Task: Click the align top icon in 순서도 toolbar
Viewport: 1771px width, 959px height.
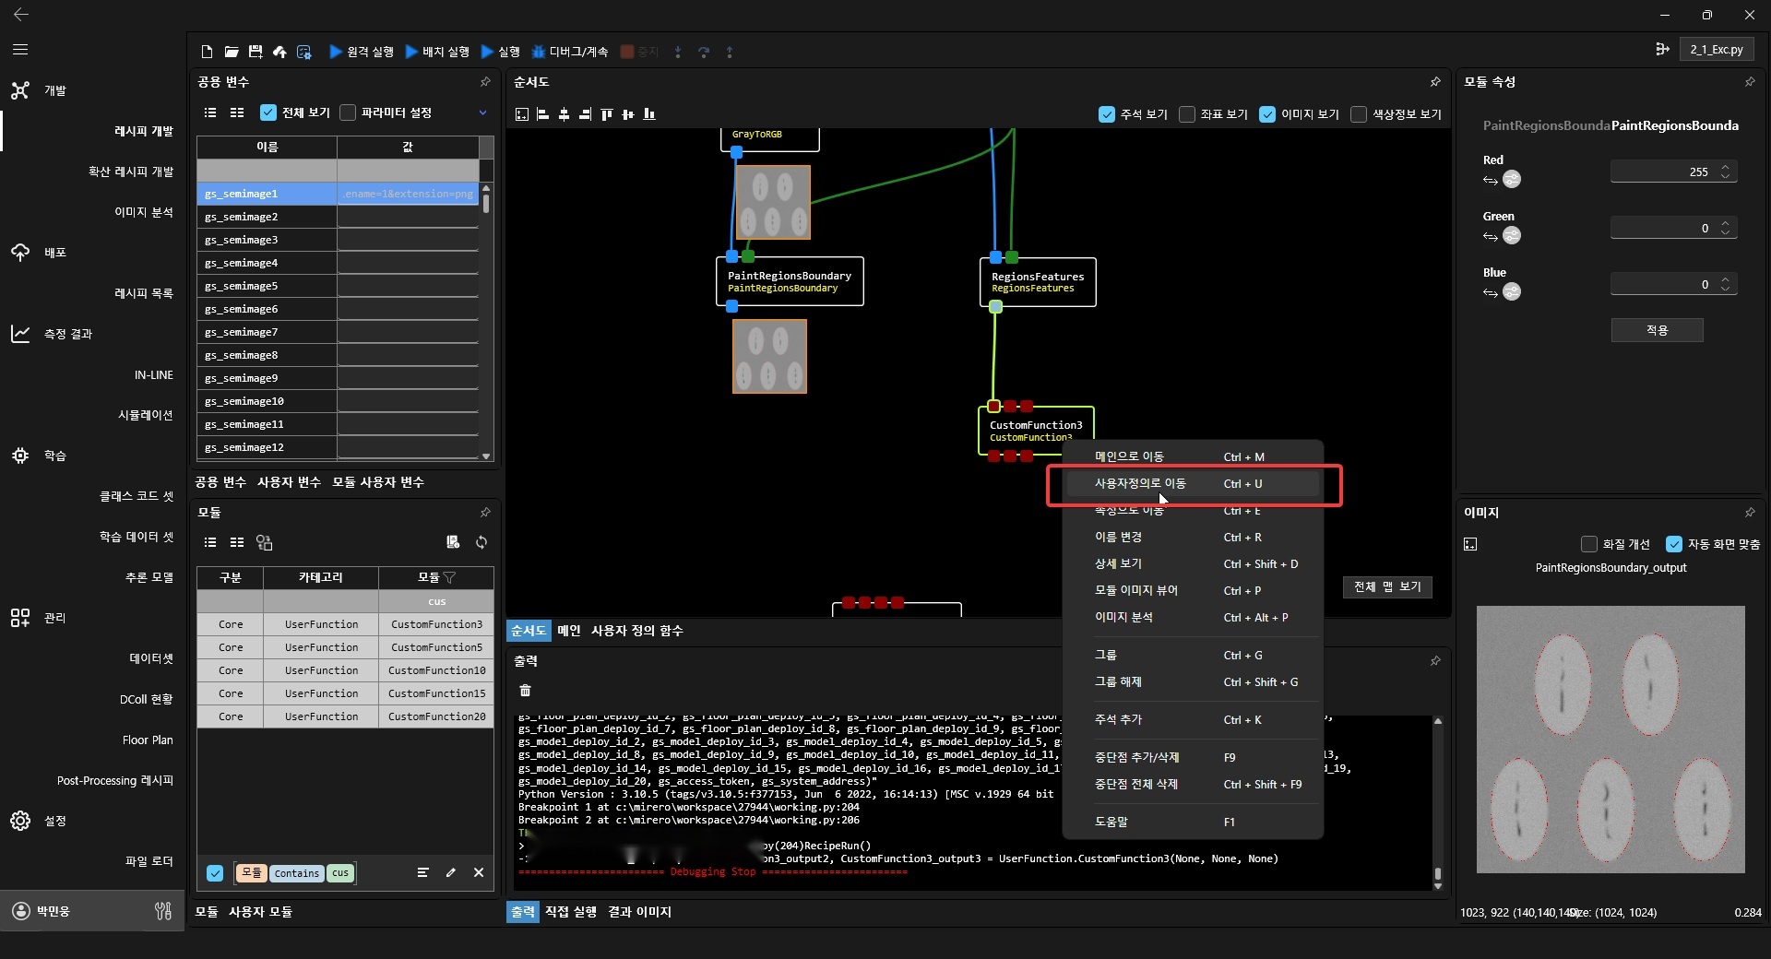Action: click(606, 114)
